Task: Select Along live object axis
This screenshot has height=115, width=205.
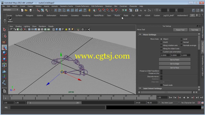Action: tap(161, 49)
